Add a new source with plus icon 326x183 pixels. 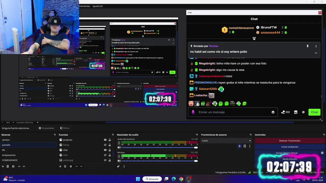(60, 166)
